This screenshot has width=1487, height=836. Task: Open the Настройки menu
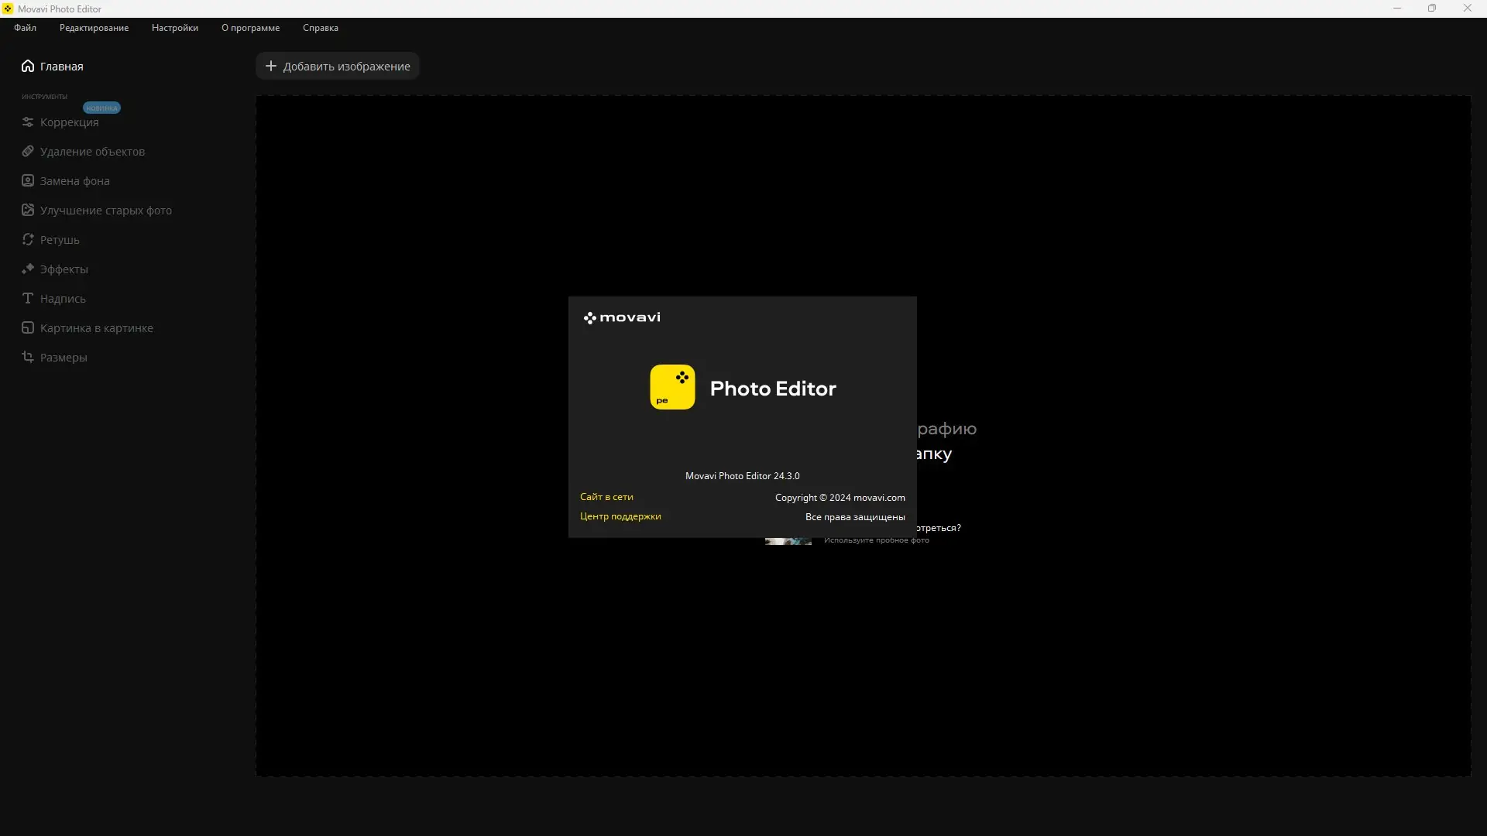click(x=175, y=28)
